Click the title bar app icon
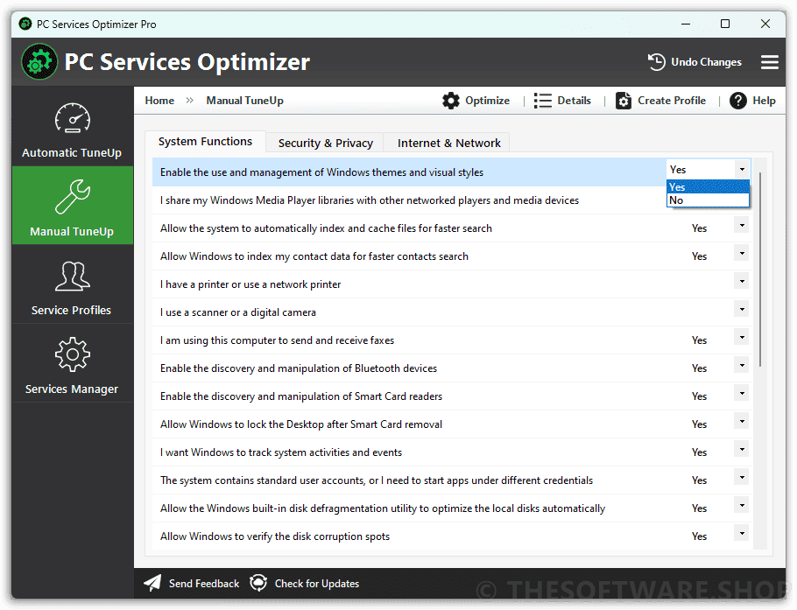Screen dimensions: 797x610 click(25, 24)
